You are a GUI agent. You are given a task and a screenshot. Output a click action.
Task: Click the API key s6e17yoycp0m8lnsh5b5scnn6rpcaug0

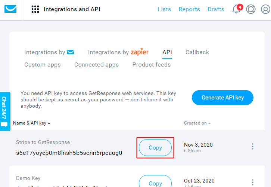(x=69, y=153)
